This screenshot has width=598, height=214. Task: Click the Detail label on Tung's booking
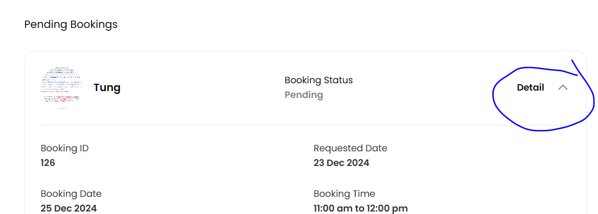[x=530, y=88]
